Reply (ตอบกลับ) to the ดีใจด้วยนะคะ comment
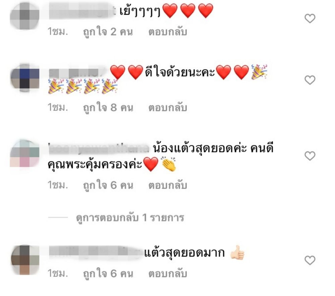Image resolution: width=335 pixels, height=296 pixels. click(168, 107)
